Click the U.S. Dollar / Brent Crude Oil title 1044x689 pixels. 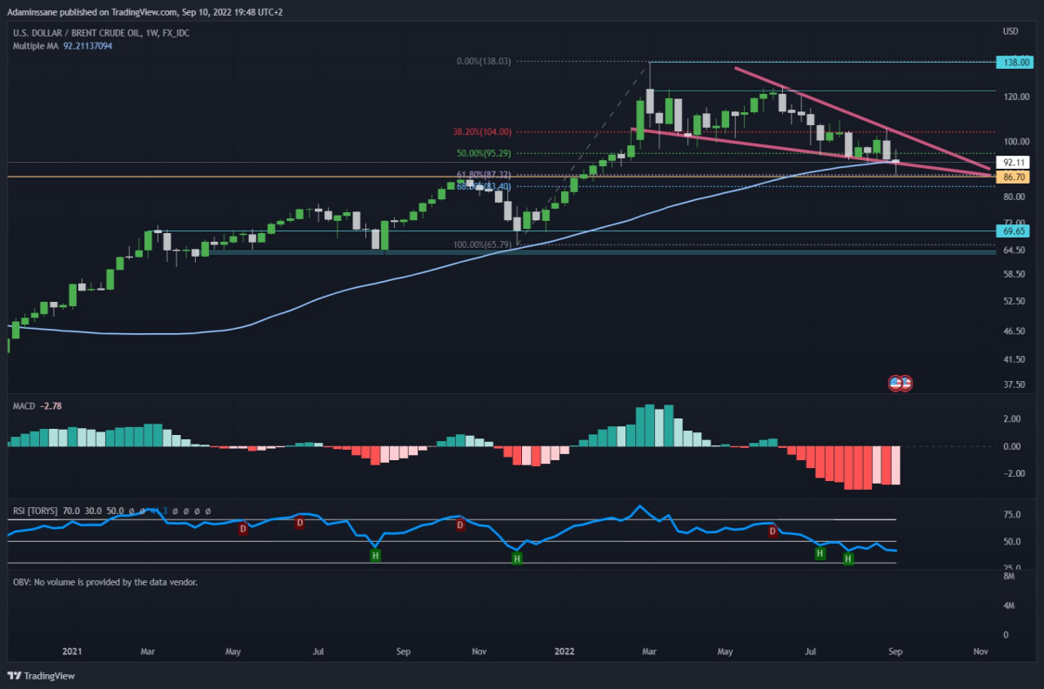coord(102,33)
